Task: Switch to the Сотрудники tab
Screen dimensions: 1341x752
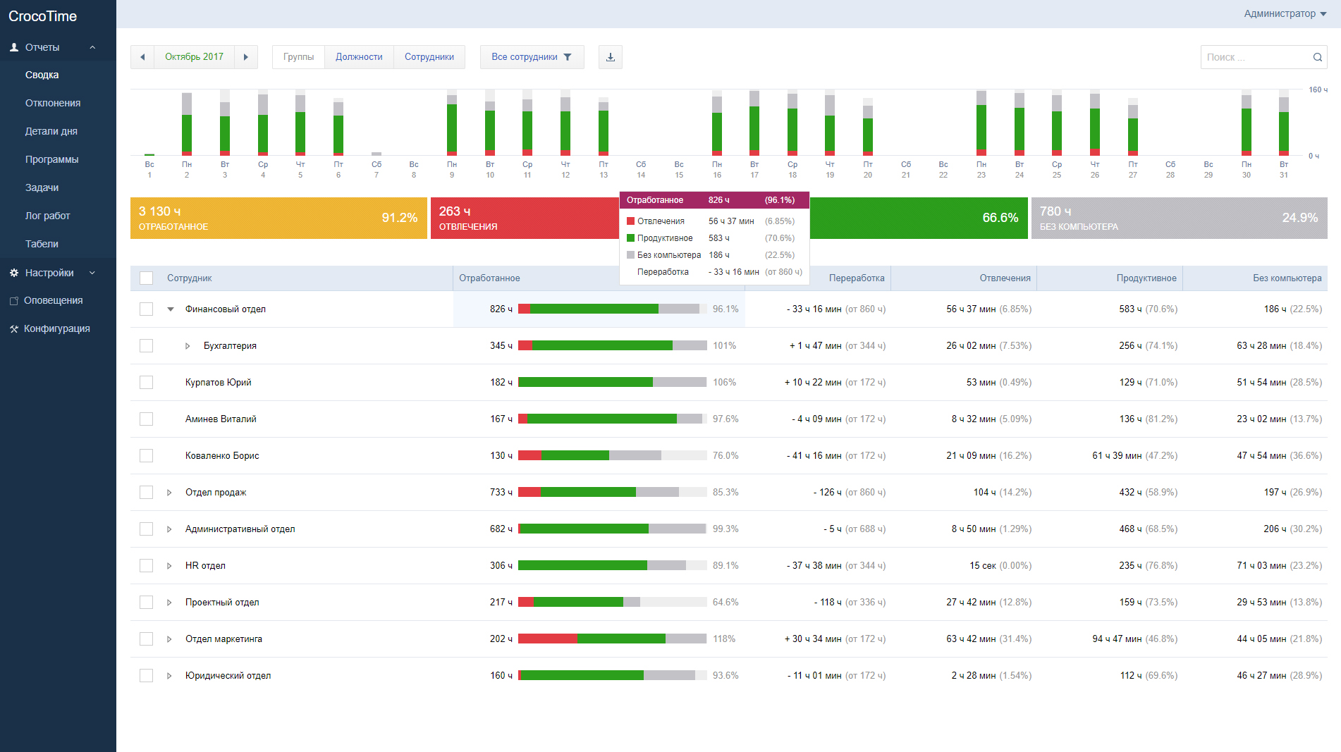Action: point(429,57)
